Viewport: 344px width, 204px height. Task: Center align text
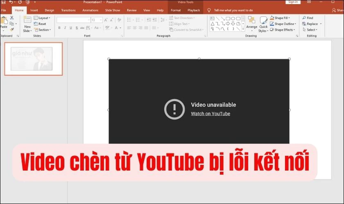tap(135, 28)
